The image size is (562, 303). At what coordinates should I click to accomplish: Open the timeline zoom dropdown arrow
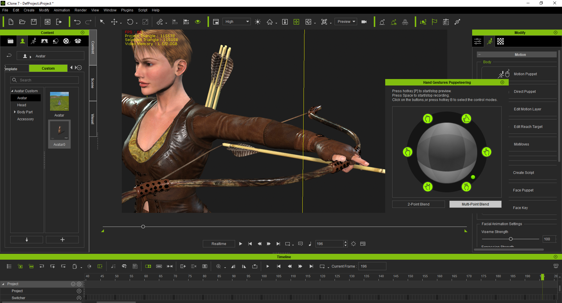(x=225, y=267)
